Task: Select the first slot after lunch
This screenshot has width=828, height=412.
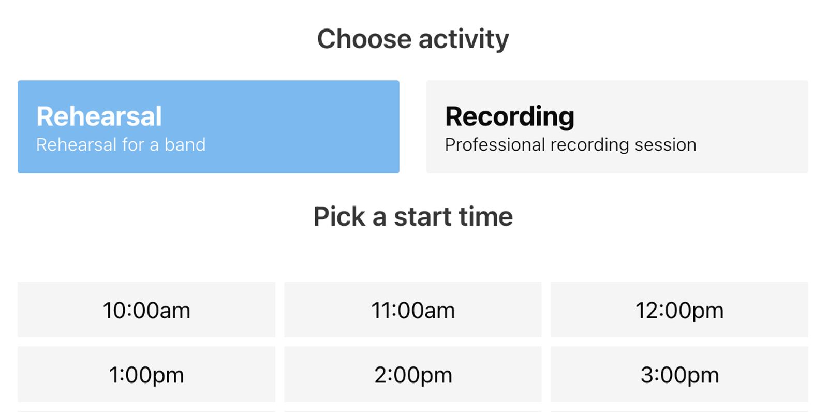Action: tap(146, 374)
